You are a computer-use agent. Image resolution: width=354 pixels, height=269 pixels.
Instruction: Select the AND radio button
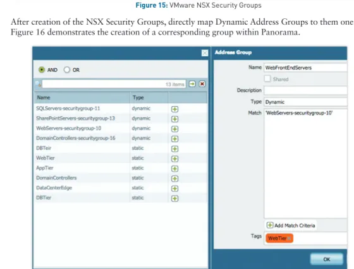click(42, 69)
